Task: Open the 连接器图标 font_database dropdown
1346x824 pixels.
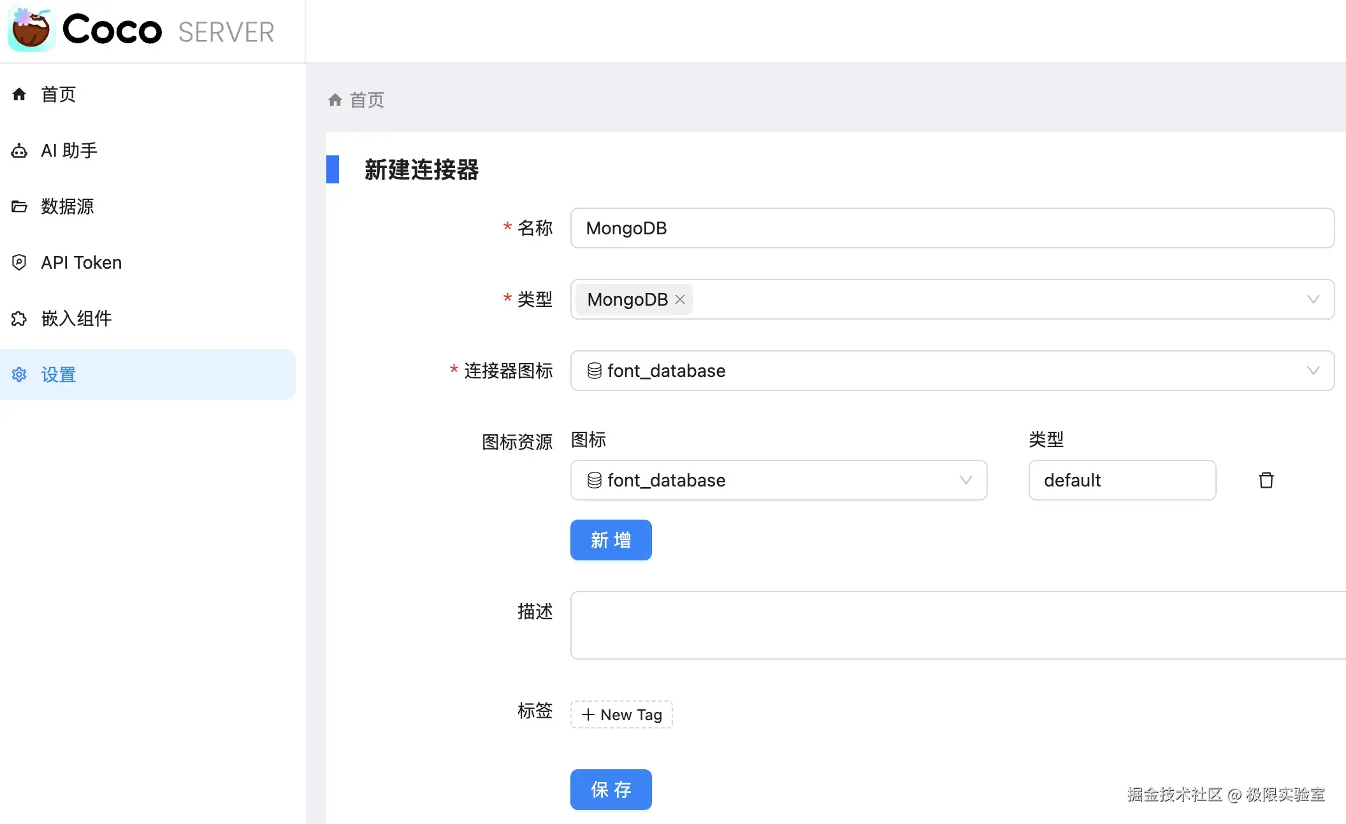Action: [x=952, y=371]
